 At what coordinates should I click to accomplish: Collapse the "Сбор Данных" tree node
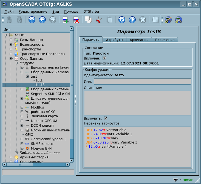tap(11, 59)
